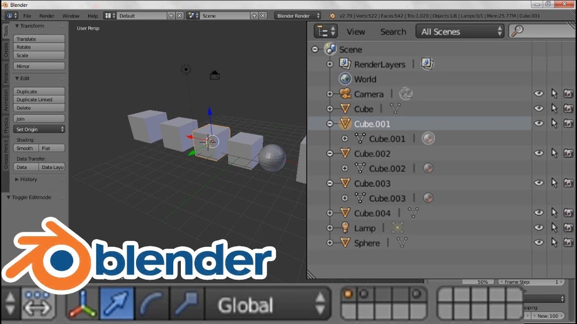Click the lamp data icon beside Lamp
Image resolution: width=577 pixels, height=324 pixels.
coord(397,228)
